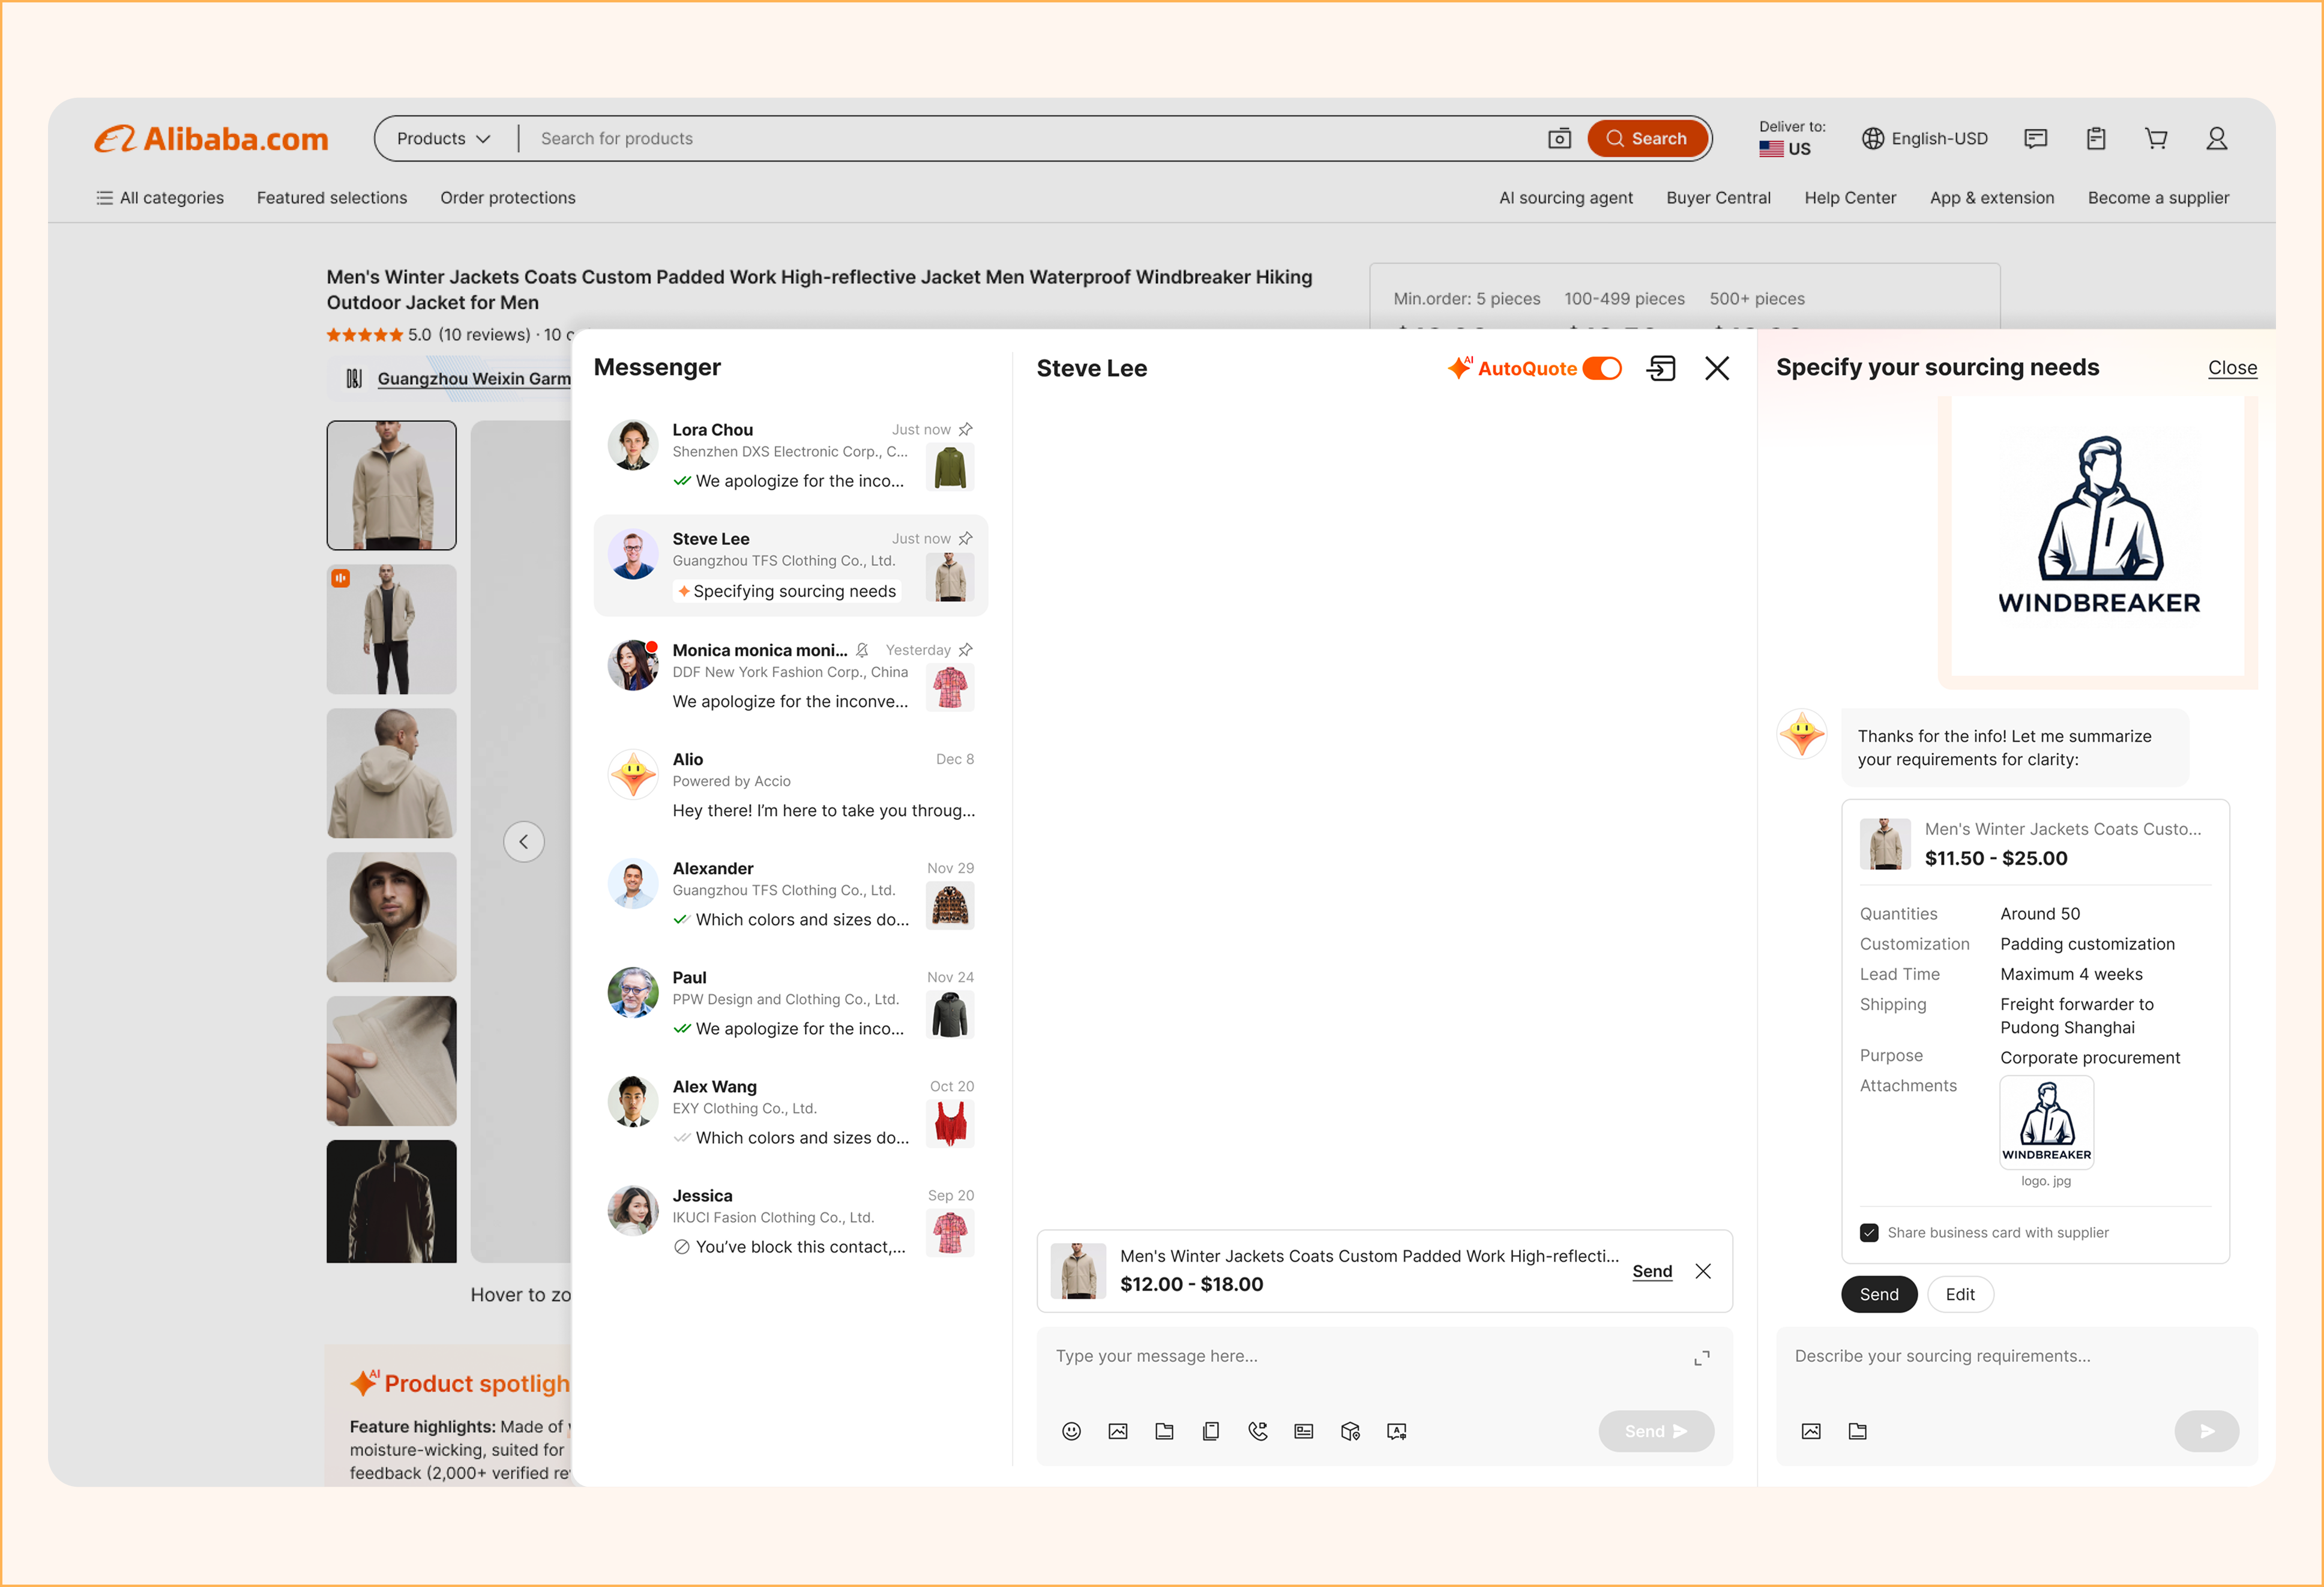2324x1587 pixels.
Task: Open All categories menu
Action: click(x=160, y=198)
